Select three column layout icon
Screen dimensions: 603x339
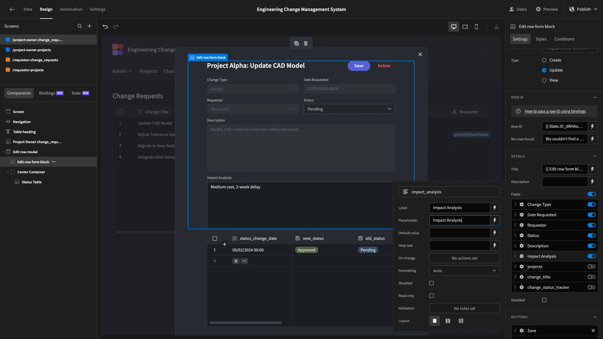click(461, 321)
